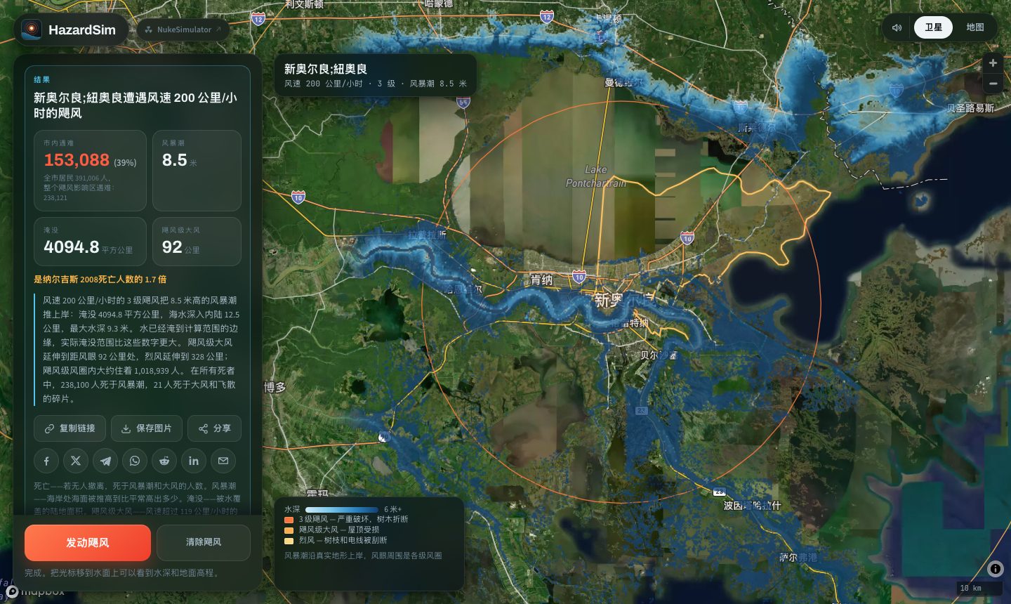The image size is (1011, 604).
Task: Click the 飓风级大风 legend swatch
Action: pyautogui.click(x=289, y=530)
